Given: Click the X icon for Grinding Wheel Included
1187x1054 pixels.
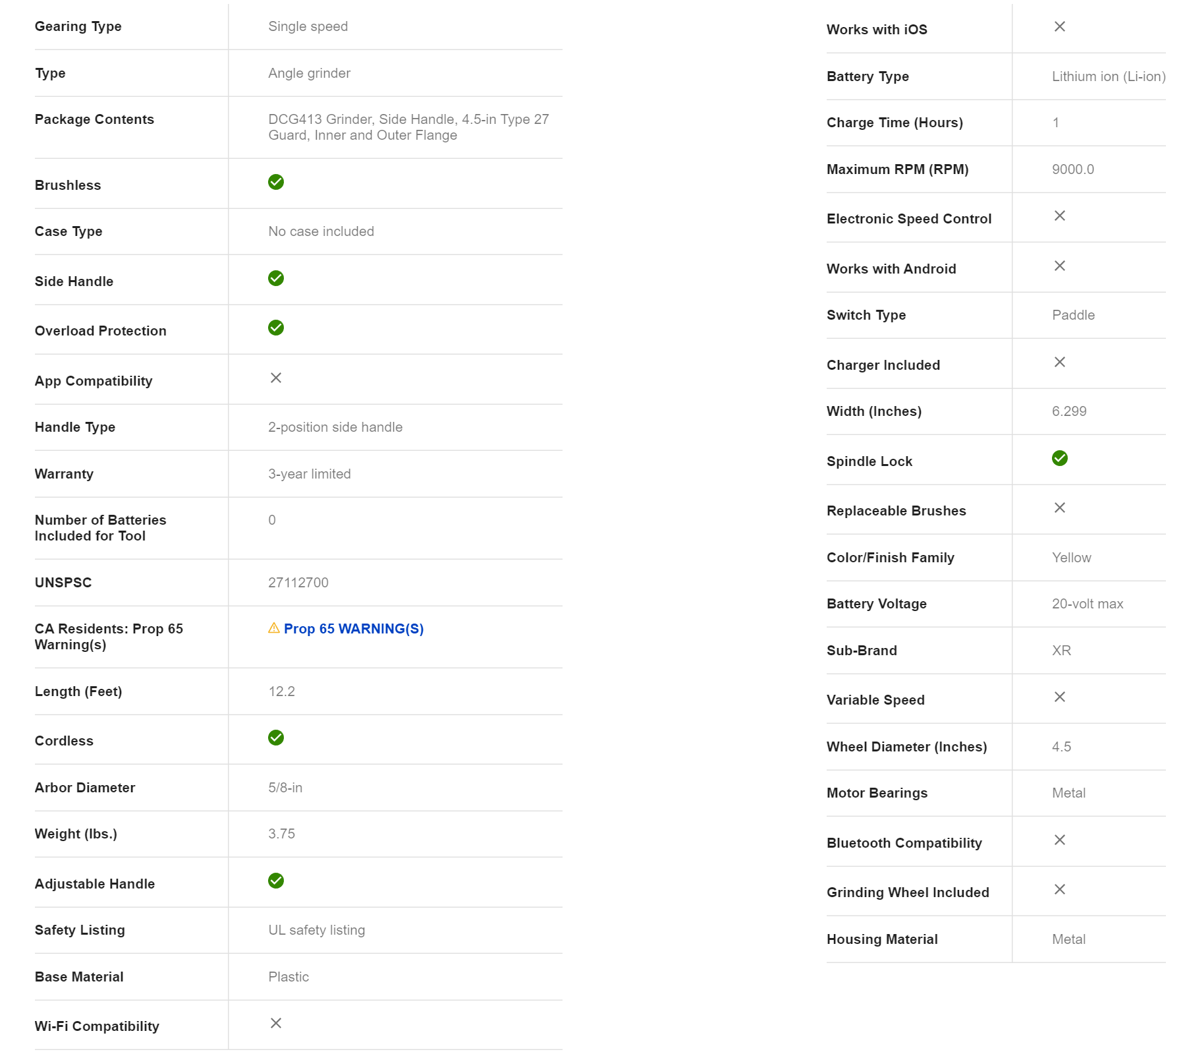Looking at the screenshot, I should (1060, 889).
